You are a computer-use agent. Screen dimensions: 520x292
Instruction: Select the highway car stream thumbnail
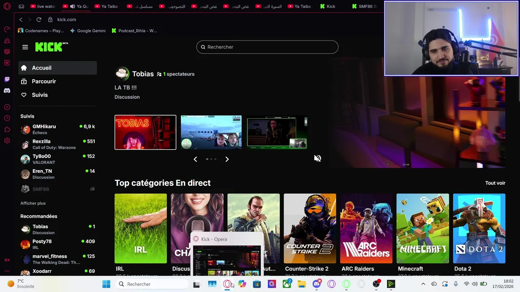coord(211,132)
